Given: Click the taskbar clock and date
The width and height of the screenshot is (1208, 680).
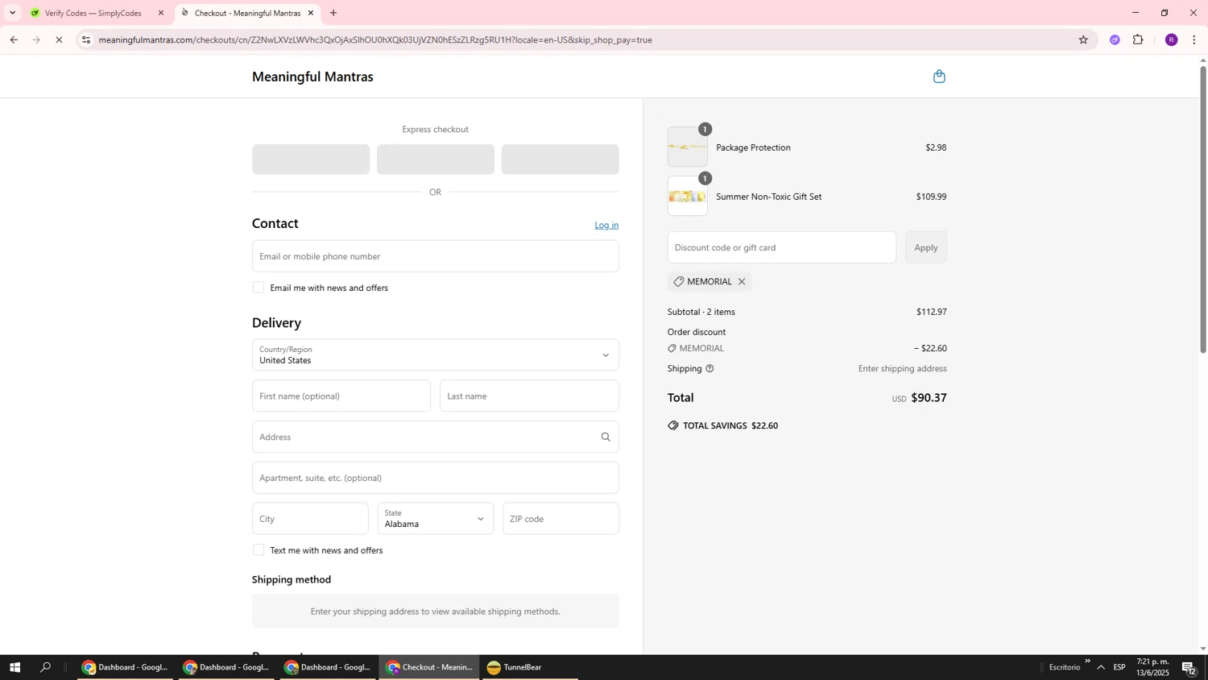Looking at the screenshot, I should [x=1152, y=667].
